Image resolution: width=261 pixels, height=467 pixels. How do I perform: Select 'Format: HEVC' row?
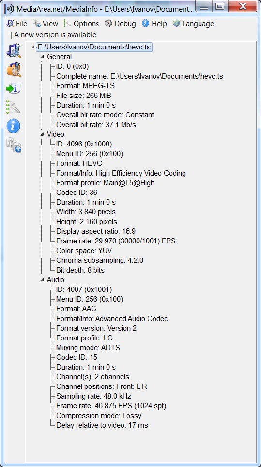click(x=79, y=163)
